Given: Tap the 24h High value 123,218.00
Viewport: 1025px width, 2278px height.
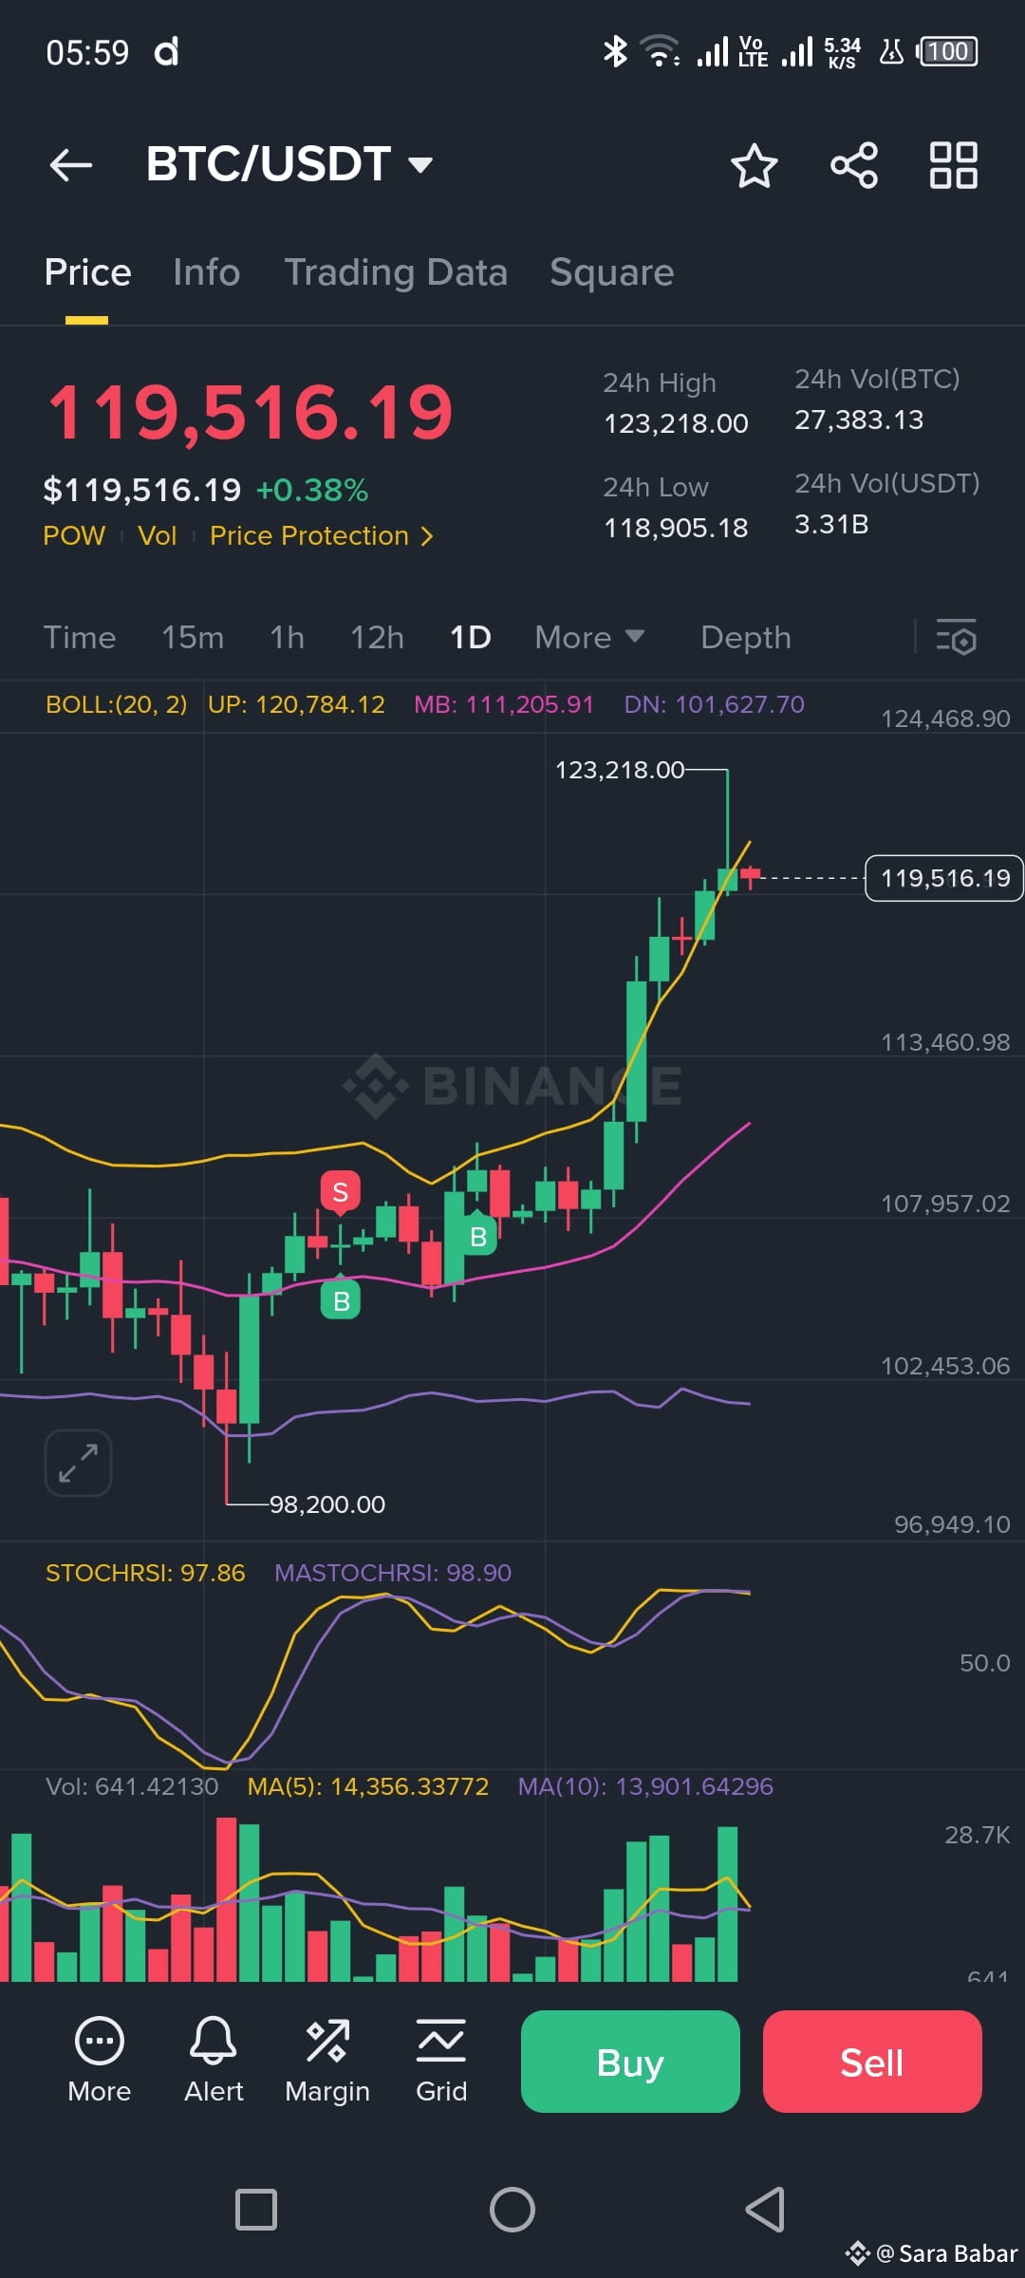Looking at the screenshot, I should tap(677, 423).
